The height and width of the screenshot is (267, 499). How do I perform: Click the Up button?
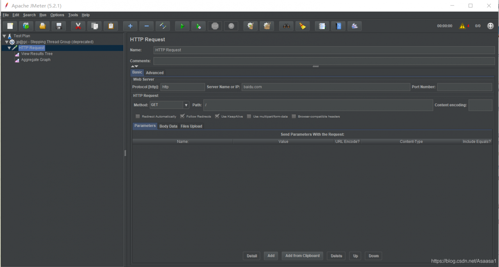[356, 256]
